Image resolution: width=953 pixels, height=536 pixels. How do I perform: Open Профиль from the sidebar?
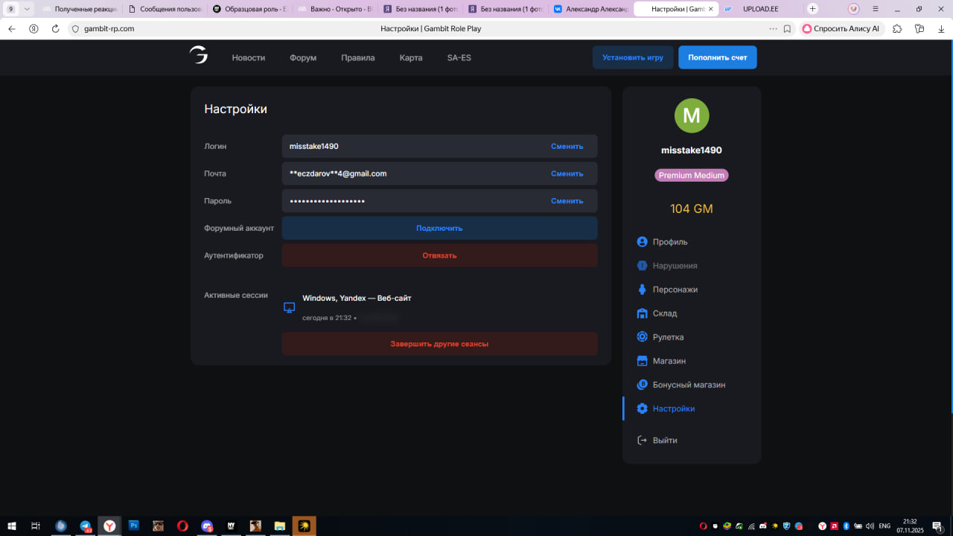tap(669, 242)
